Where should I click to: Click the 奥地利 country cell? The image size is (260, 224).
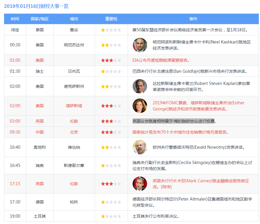(x=40, y=147)
